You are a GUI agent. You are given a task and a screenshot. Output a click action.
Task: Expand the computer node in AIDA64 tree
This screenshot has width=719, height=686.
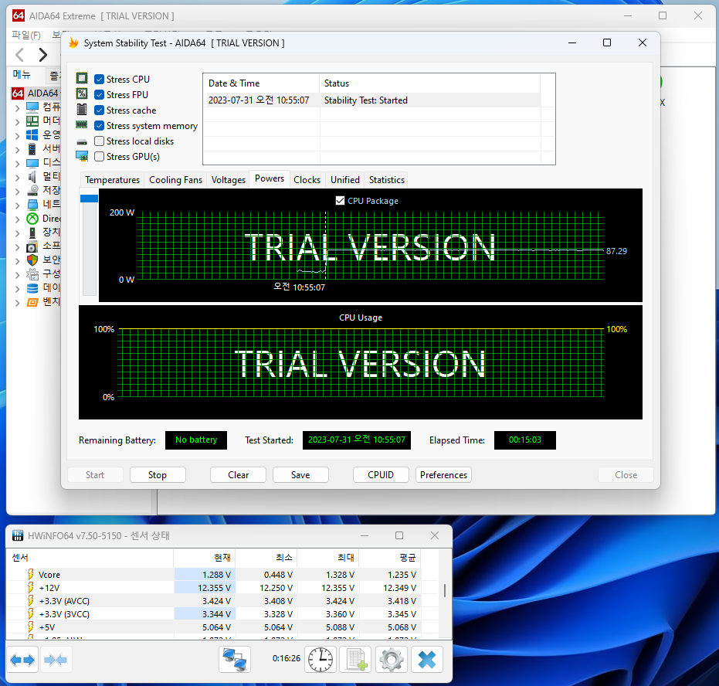(x=17, y=107)
